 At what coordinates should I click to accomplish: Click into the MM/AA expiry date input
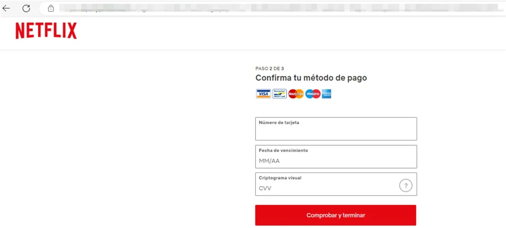click(x=336, y=156)
